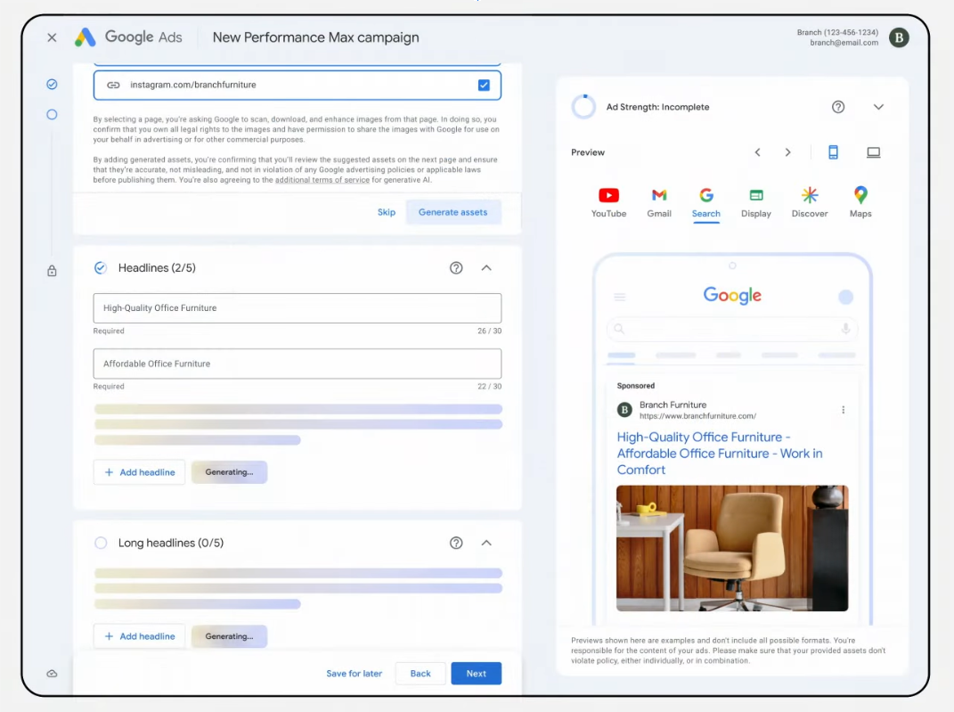
Task: Click the Google logo in phone preview
Action: (x=732, y=296)
